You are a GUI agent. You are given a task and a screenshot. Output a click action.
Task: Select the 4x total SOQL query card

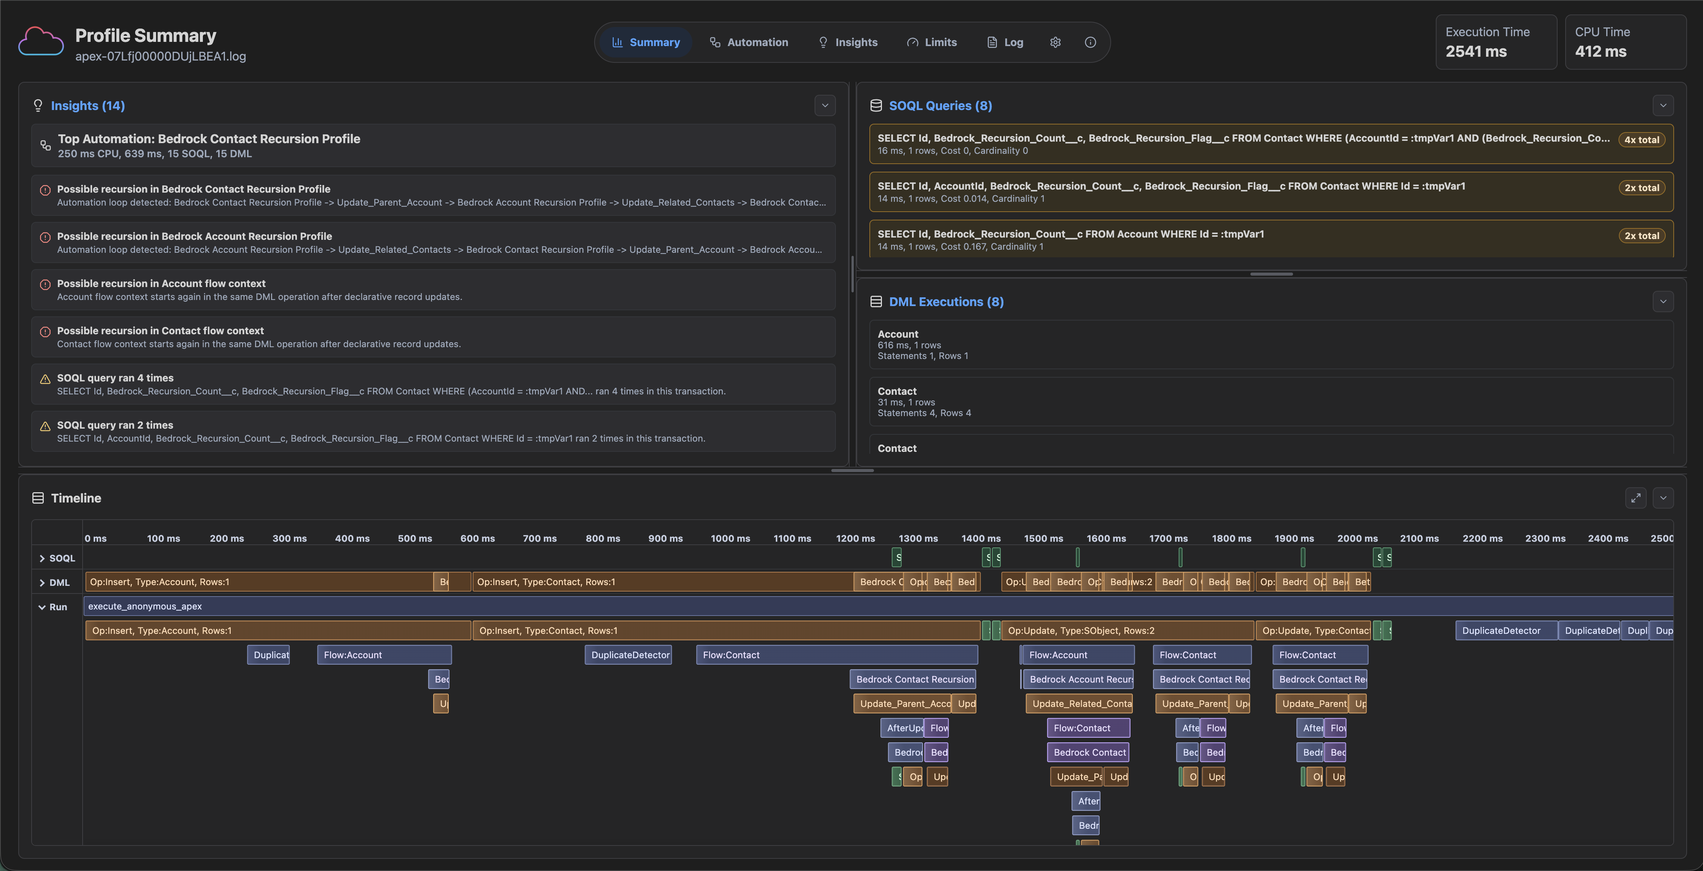1271,144
